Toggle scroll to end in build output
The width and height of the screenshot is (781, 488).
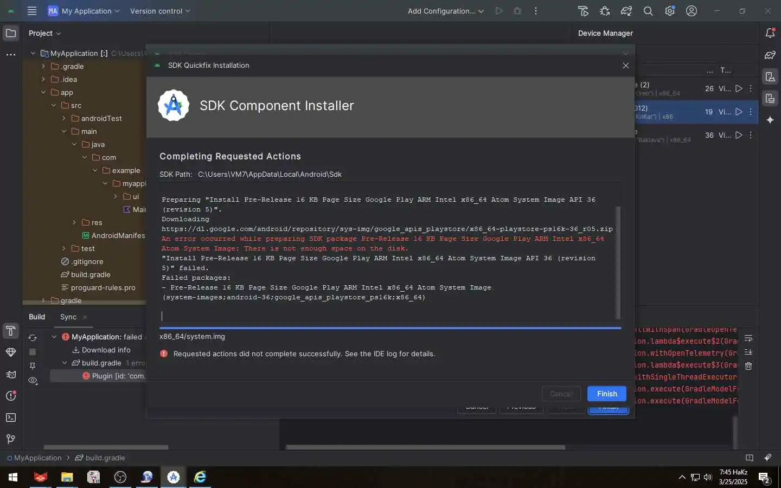click(748, 352)
